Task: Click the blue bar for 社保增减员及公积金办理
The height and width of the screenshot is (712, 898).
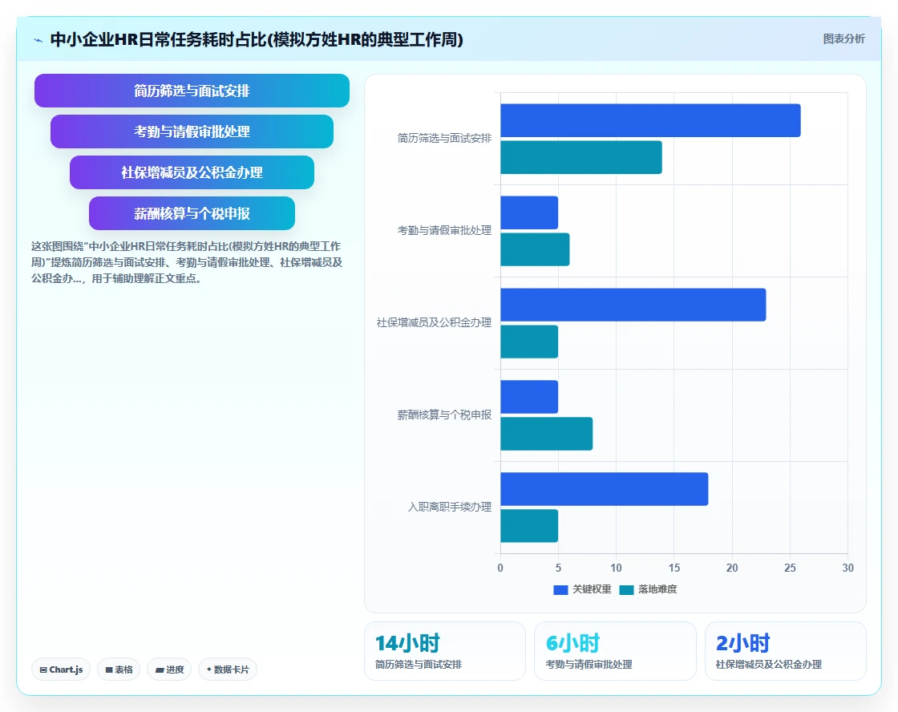Action: [x=633, y=305]
